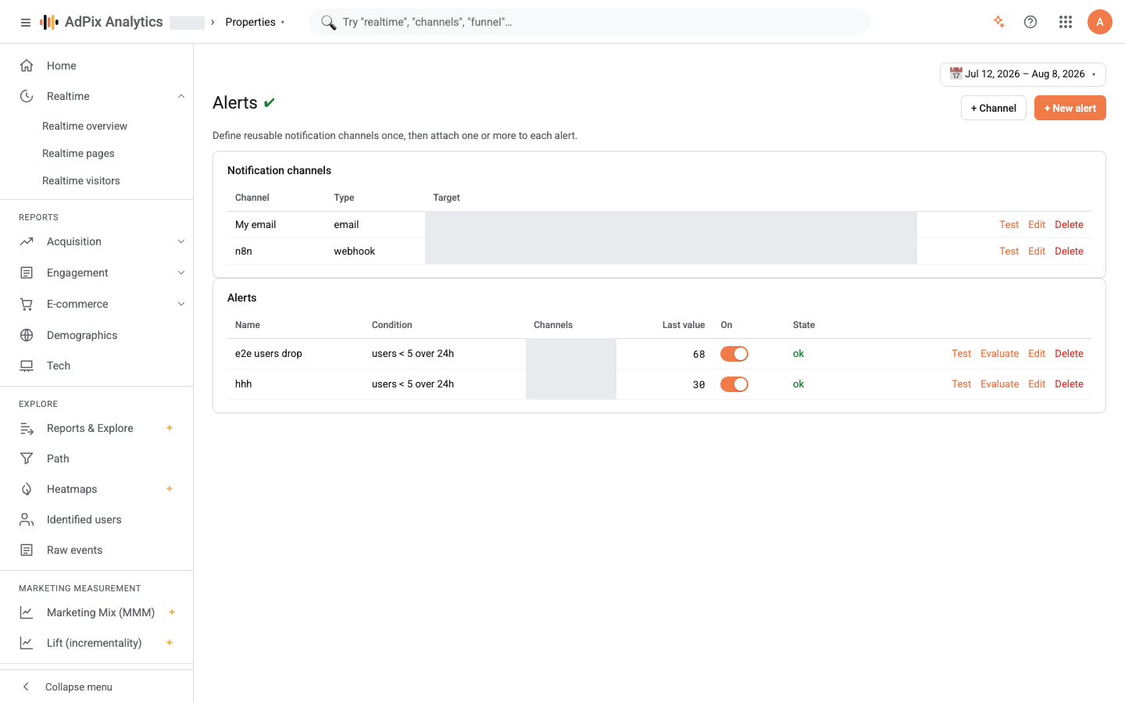Click the Engagement list icon
This screenshot has width=1125, height=703.
coord(27,273)
